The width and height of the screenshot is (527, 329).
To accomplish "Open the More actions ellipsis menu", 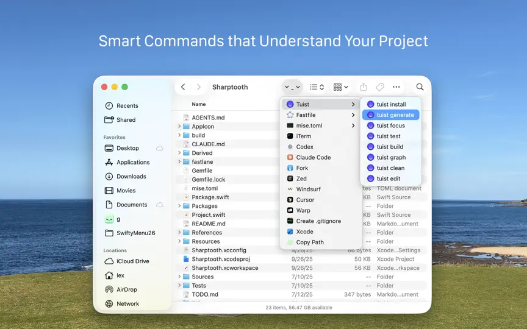I will click(396, 87).
